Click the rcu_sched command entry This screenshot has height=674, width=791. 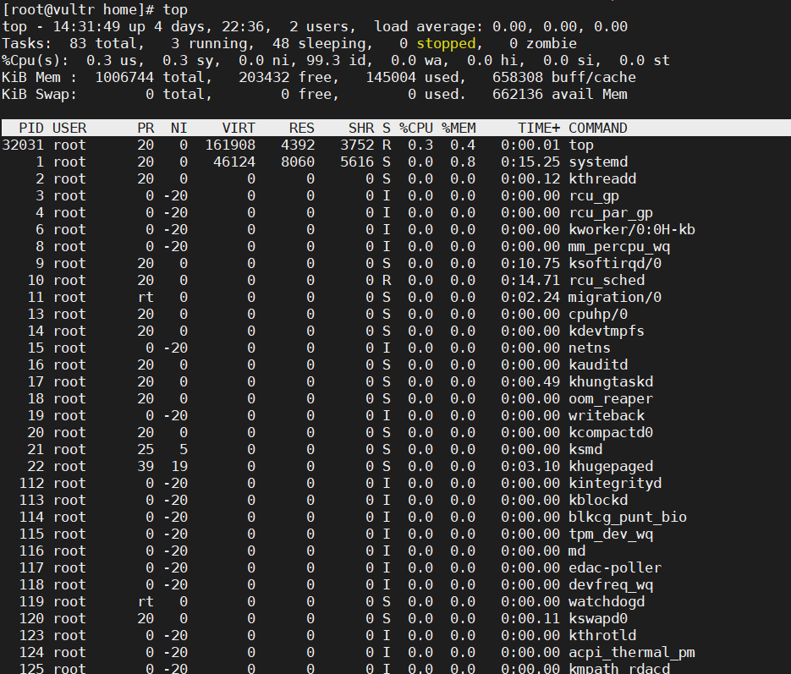[x=606, y=280]
